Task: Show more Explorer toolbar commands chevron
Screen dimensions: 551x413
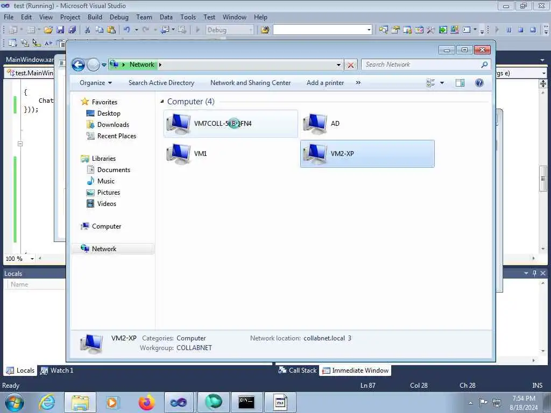Action: (x=358, y=83)
